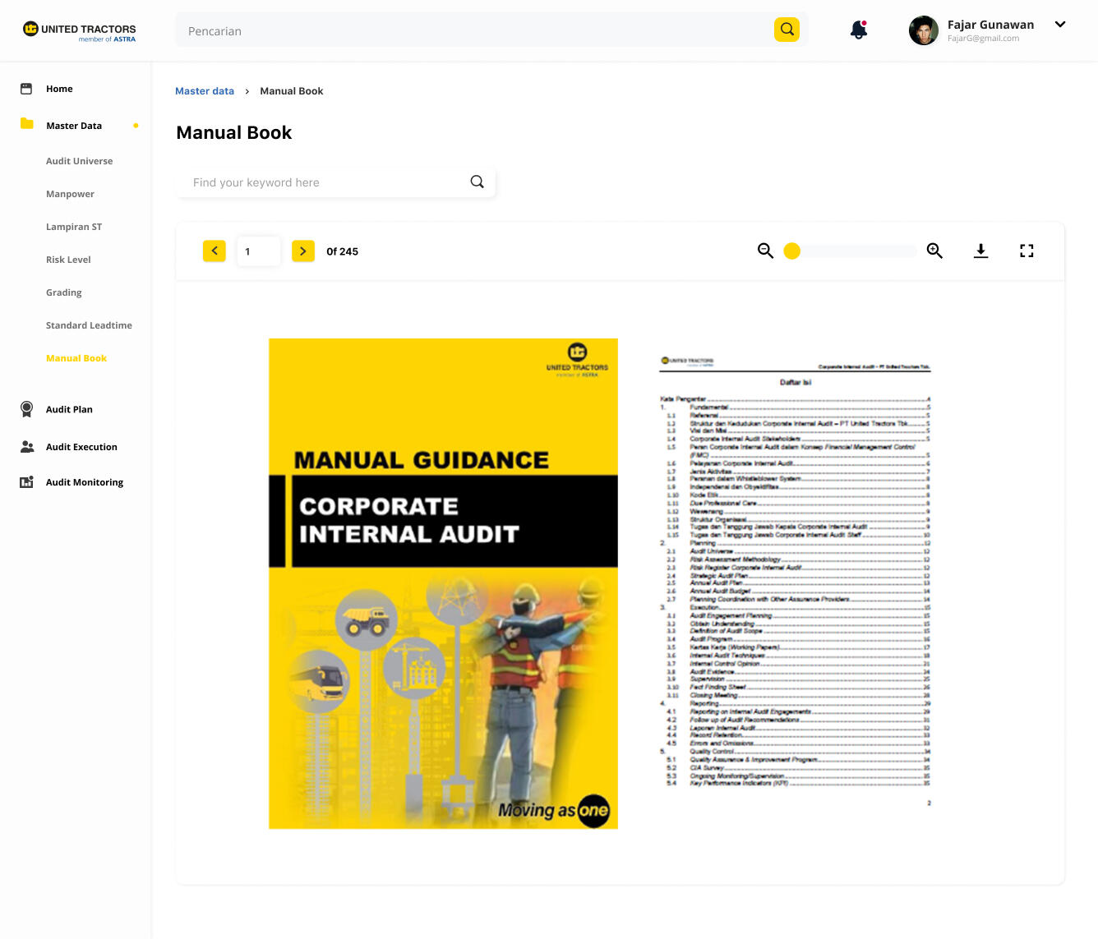Open the Audit Execution menu
1098x939 pixels.
pos(81,447)
